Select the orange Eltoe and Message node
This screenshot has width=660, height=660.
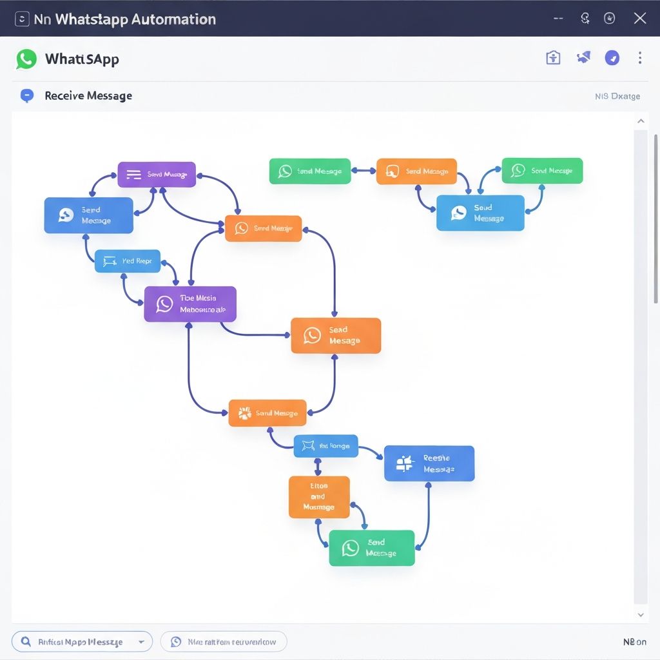(319, 497)
